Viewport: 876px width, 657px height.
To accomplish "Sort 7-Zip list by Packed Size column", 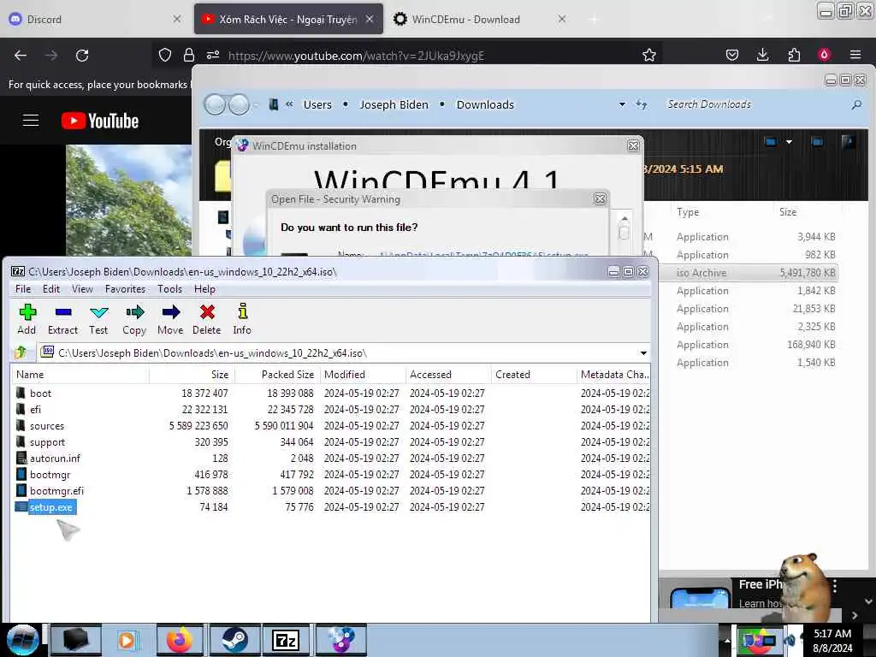I will 278,375.
